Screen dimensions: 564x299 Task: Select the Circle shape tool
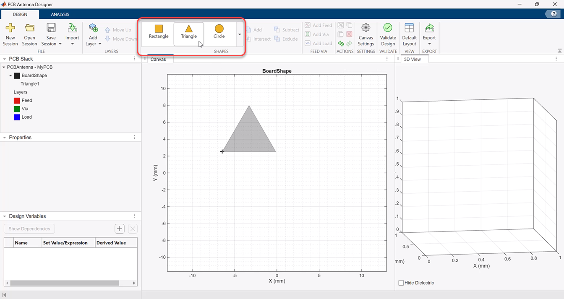[219, 34]
